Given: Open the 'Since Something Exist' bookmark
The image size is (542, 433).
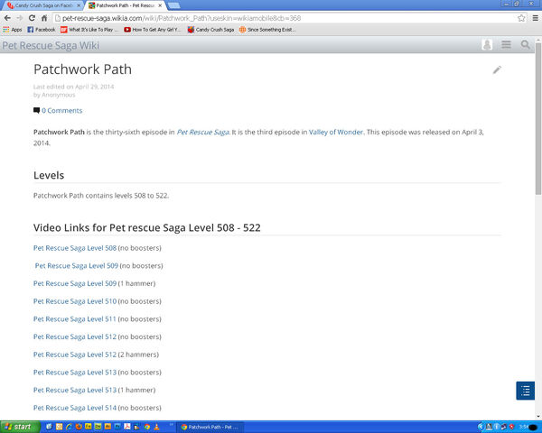Looking at the screenshot, I should tap(267, 30).
